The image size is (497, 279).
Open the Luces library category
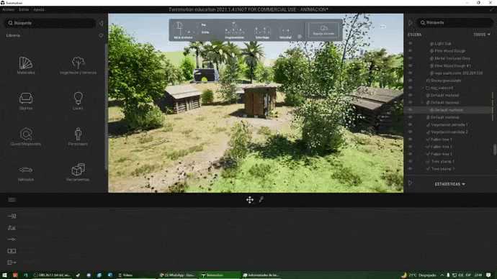click(x=78, y=101)
